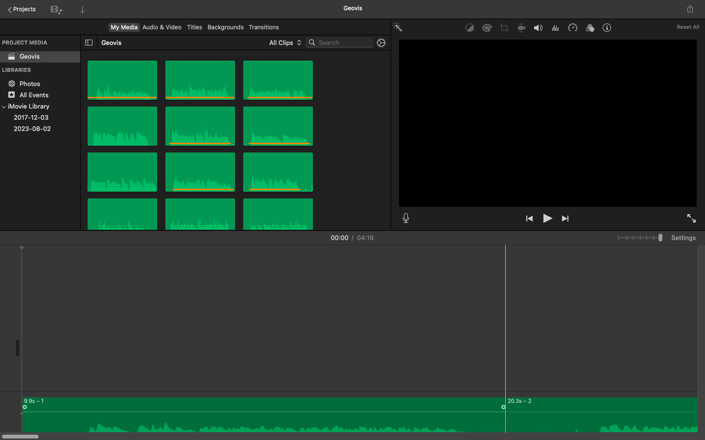Show the clip information inspector
Screen dimensions: 705x440
click(x=607, y=28)
